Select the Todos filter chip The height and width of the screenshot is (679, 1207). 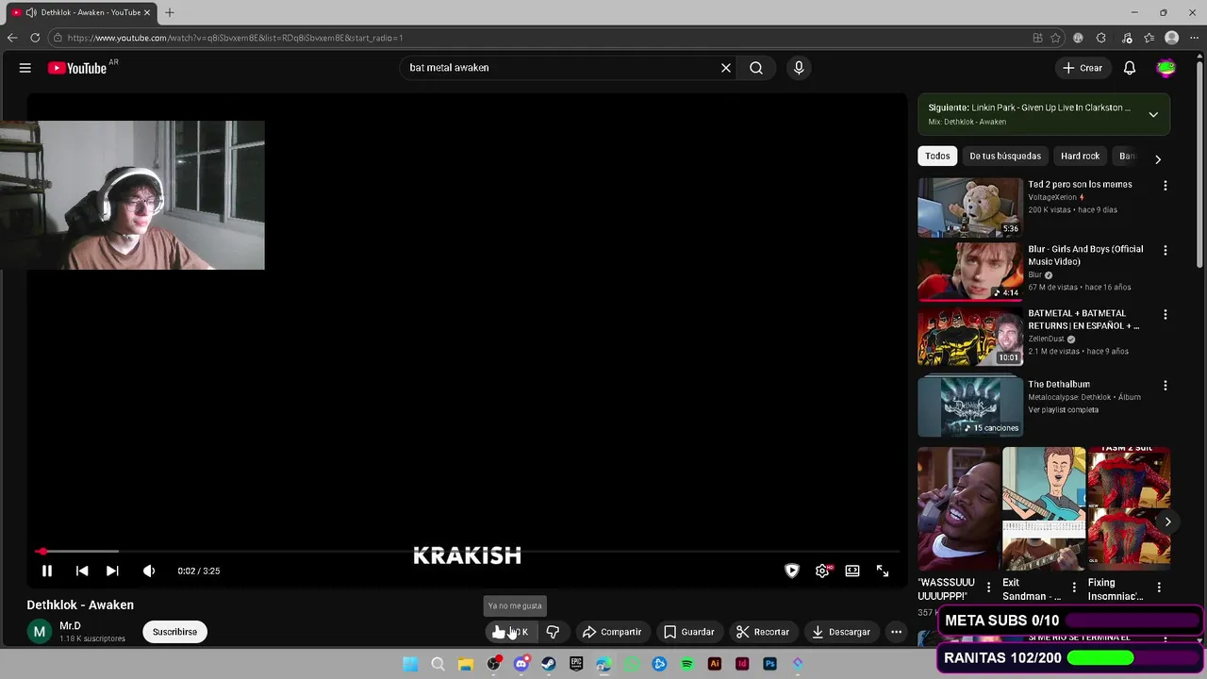(937, 156)
